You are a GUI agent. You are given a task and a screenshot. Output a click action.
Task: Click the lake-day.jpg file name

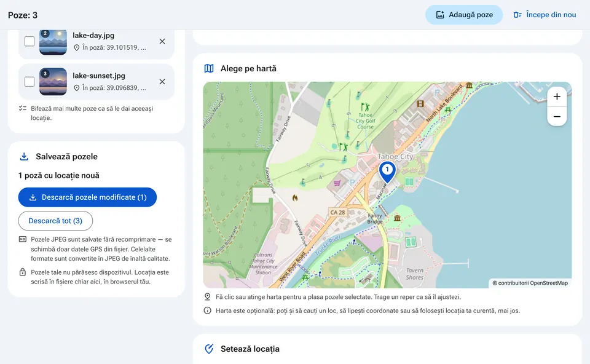click(x=93, y=36)
